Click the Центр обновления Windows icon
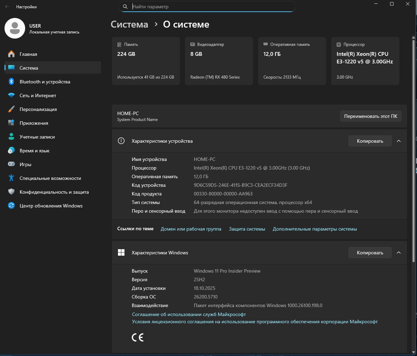This screenshot has width=417, height=356. [11, 206]
